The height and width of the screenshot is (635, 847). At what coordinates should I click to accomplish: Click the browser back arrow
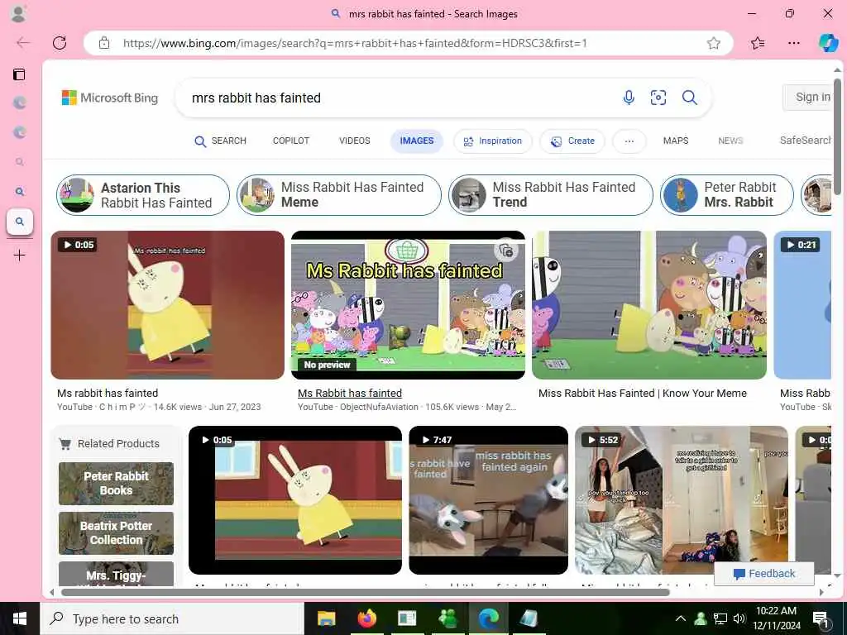pos(23,43)
